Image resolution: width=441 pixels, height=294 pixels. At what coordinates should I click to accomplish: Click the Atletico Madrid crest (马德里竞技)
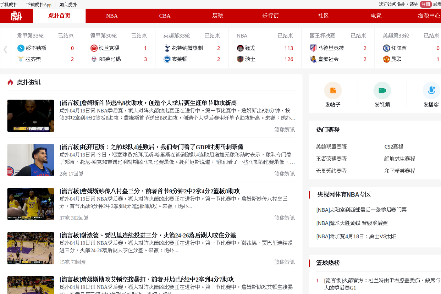tap(313, 48)
